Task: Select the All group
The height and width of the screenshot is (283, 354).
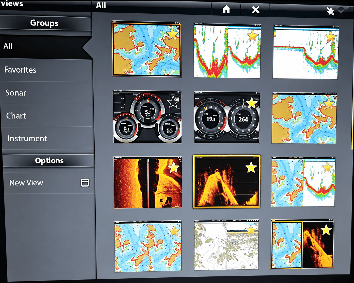Action: click(x=45, y=46)
